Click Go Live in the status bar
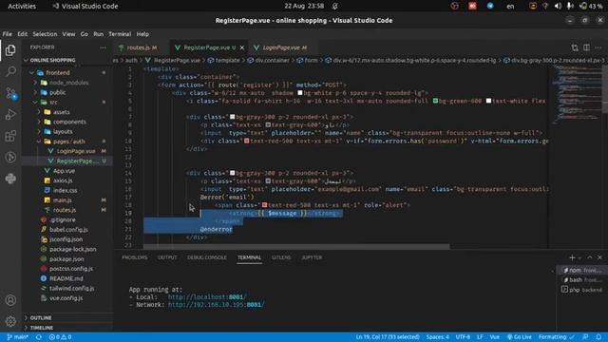 (520, 337)
